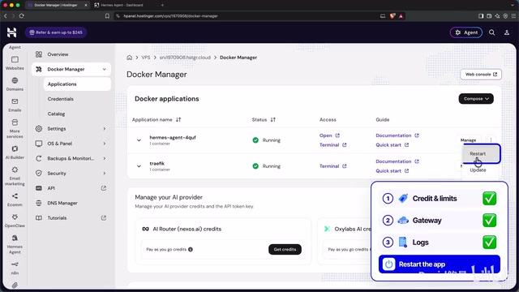Open Ecomm in the left rail
This screenshot has height=292, width=519.
coord(15,200)
